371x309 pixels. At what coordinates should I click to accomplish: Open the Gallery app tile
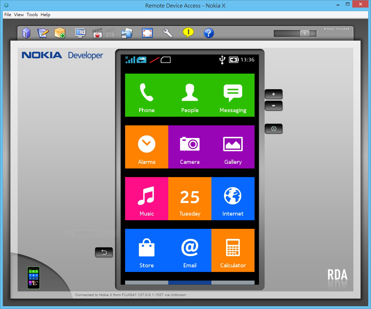(233, 147)
